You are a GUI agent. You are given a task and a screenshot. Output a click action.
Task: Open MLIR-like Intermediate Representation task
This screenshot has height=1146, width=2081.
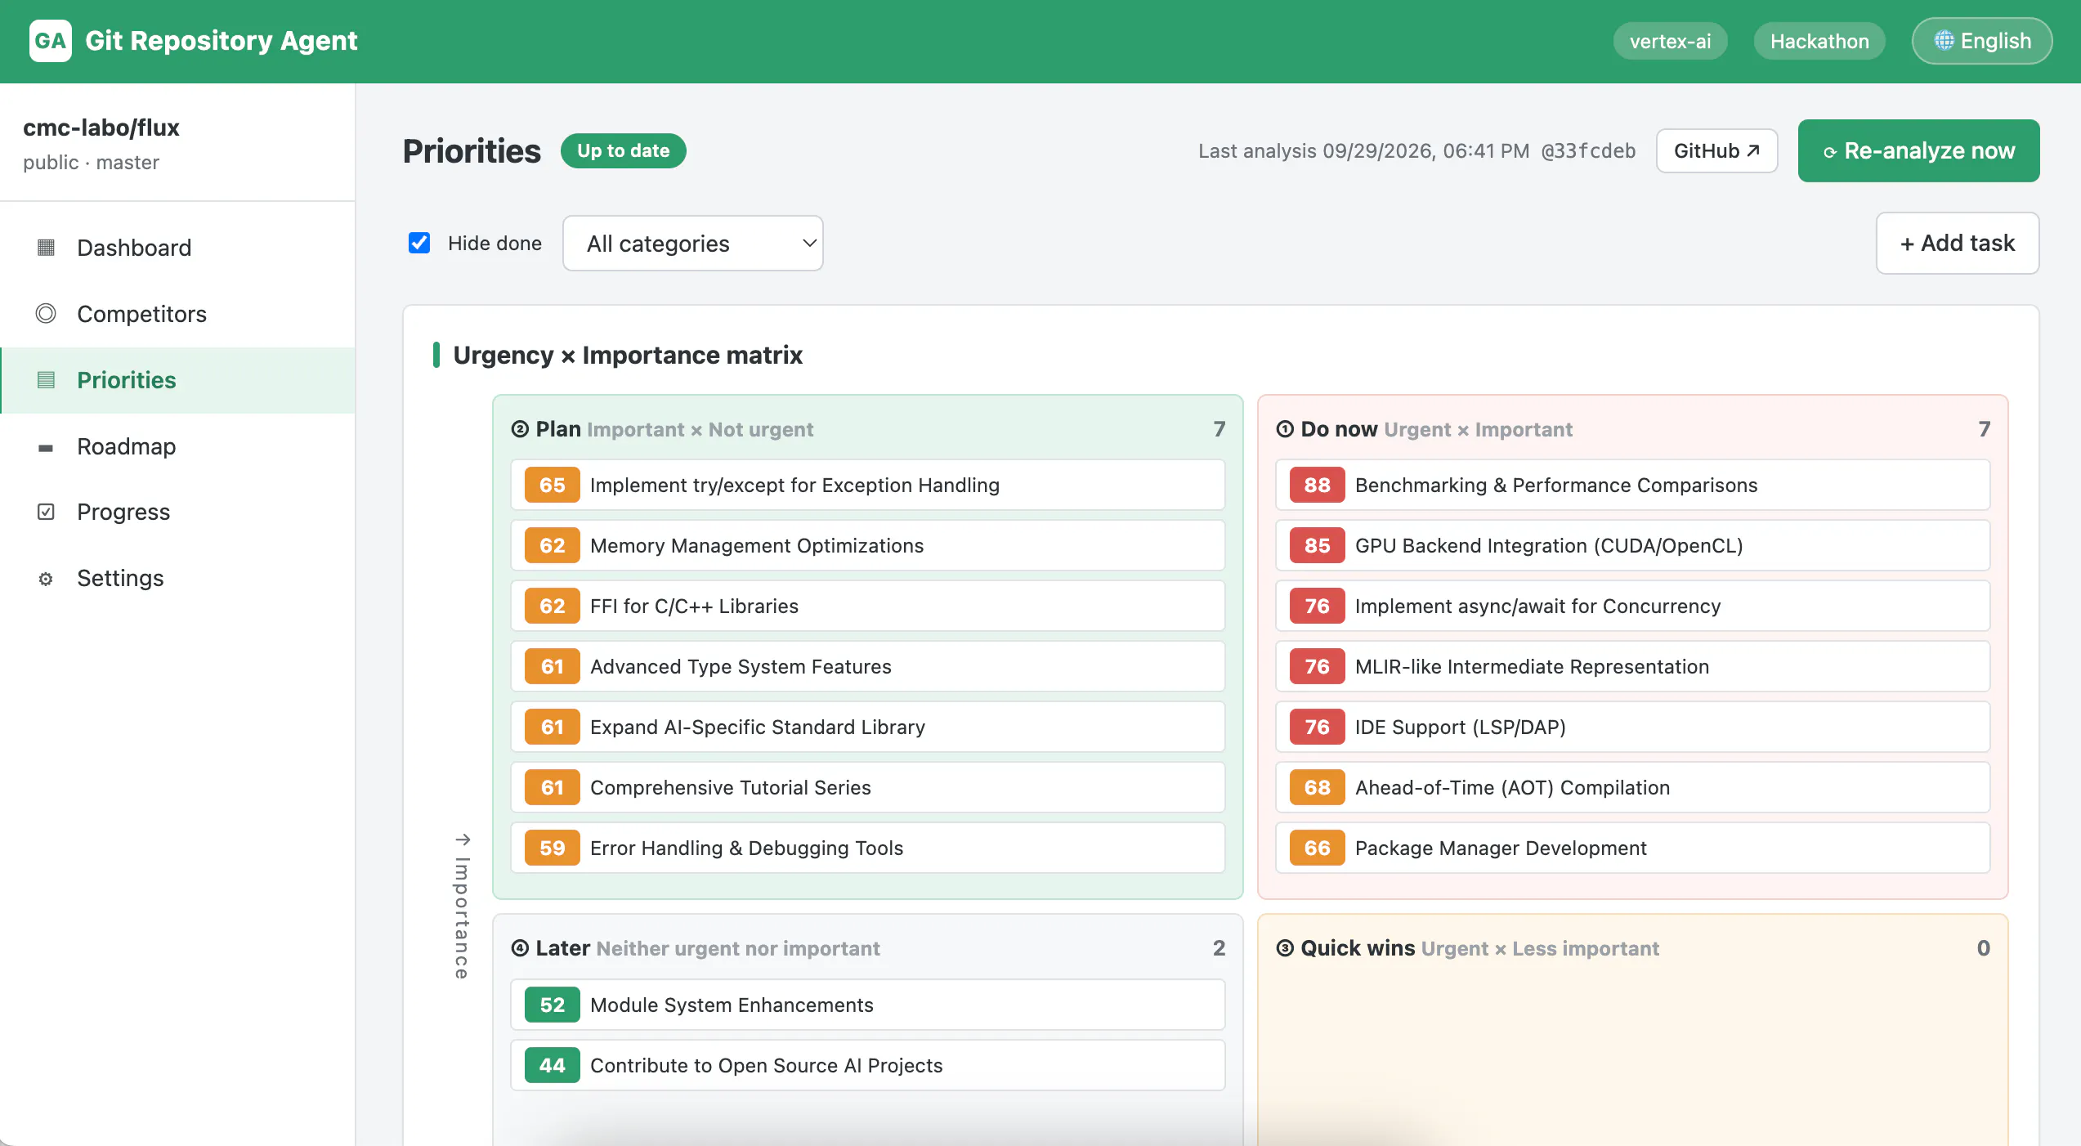point(1632,666)
